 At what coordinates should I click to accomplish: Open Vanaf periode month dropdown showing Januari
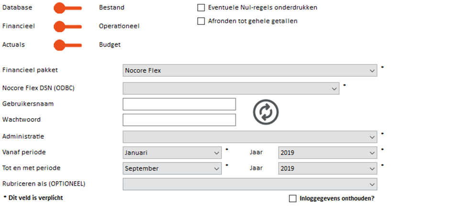172,152
